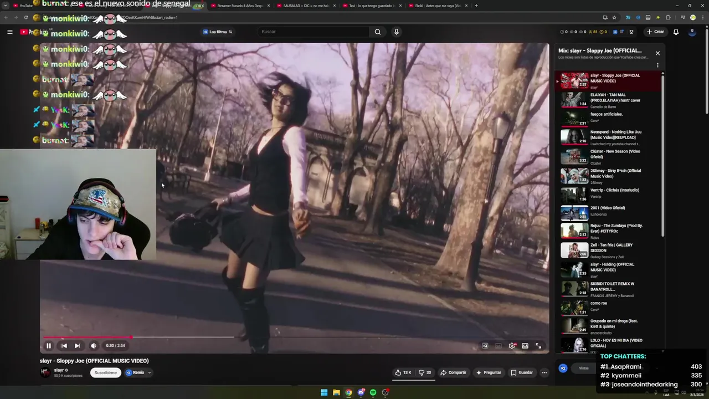Open Chrome from the taskbar
Image resolution: width=709 pixels, height=399 pixels.
348,392
